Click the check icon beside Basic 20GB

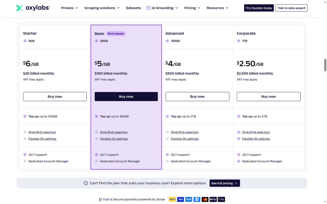[96, 41]
